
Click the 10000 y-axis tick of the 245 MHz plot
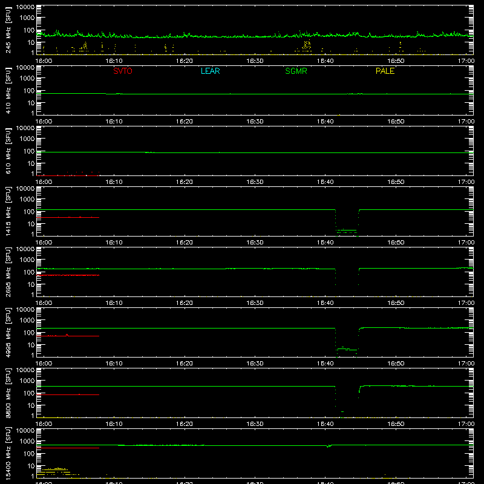tap(25, 7)
